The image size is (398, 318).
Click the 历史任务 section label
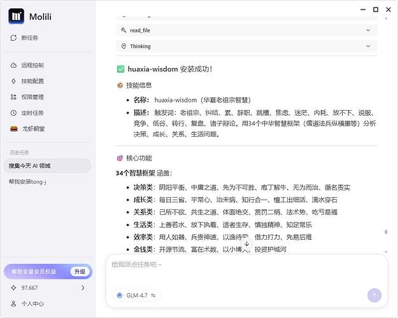(x=19, y=153)
